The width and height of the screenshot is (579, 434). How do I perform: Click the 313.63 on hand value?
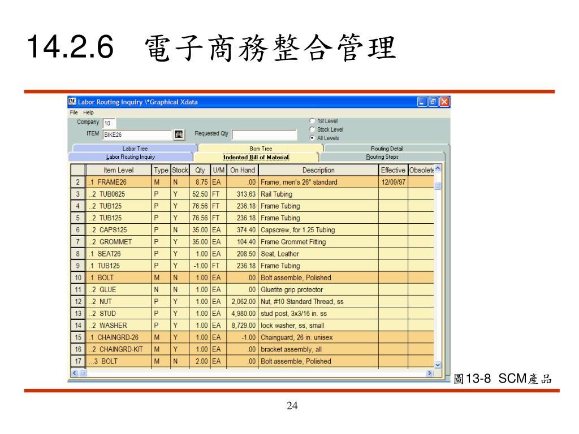pyautogui.click(x=242, y=194)
